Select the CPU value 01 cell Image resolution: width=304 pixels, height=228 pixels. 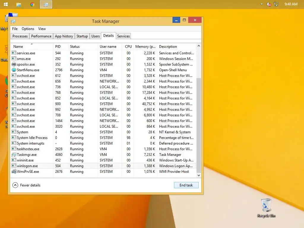click(128, 143)
